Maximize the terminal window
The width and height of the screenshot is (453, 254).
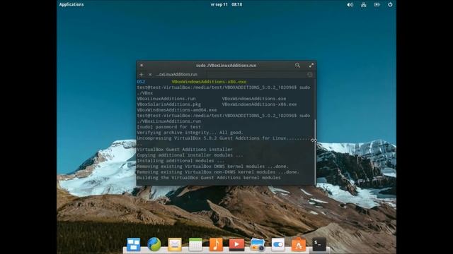[x=311, y=66]
